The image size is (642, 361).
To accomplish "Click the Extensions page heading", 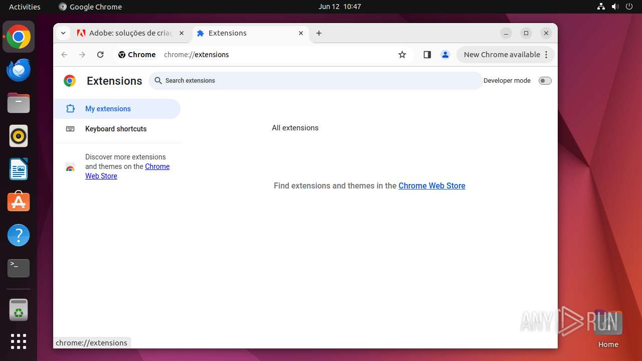I will coord(114,81).
